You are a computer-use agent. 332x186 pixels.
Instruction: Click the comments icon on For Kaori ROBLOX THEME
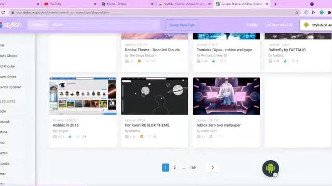149,136
